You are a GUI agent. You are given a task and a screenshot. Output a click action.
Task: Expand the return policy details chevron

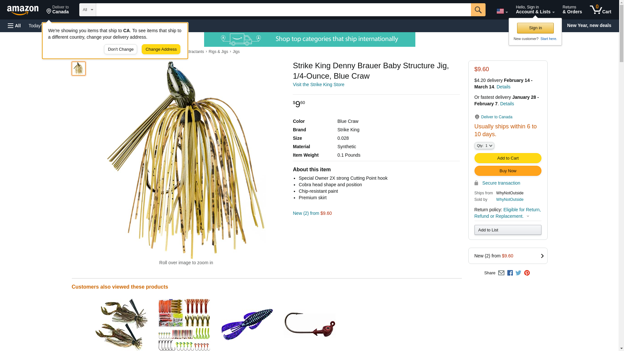point(528,216)
